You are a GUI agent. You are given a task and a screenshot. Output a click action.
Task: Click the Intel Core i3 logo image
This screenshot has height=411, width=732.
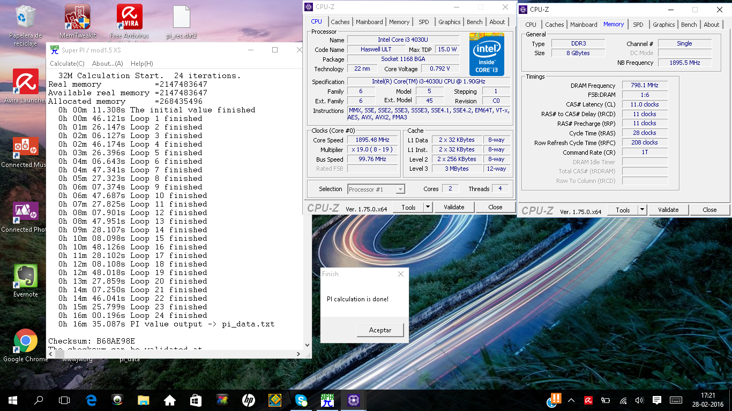[487, 55]
